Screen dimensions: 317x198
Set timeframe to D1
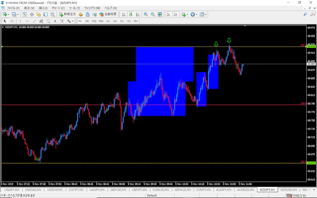[122, 21]
